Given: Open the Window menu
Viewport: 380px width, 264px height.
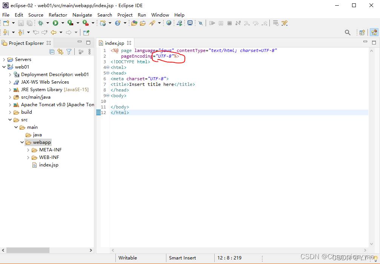Looking at the screenshot, I should coord(160,15).
